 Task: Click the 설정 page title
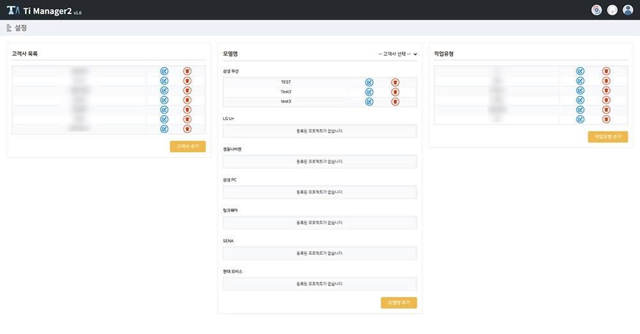tap(20, 28)
